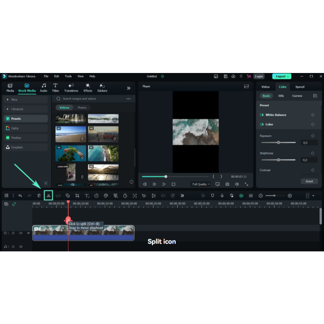This screenshot has width=324, height=324.
Task: Select the Split tool in the toolbar
Action: (49, 195)
